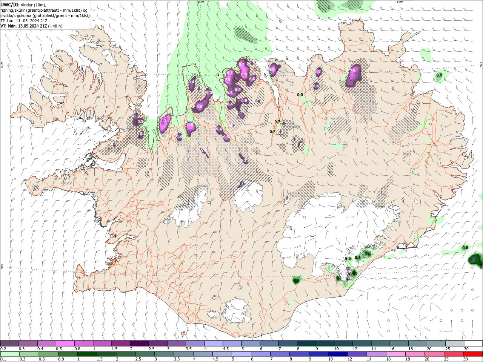Click the slate-blue 6–7 swatch in upper legend row
Image resolution: width=483 pixels, height=362 pixels.
tap(269, 343)
